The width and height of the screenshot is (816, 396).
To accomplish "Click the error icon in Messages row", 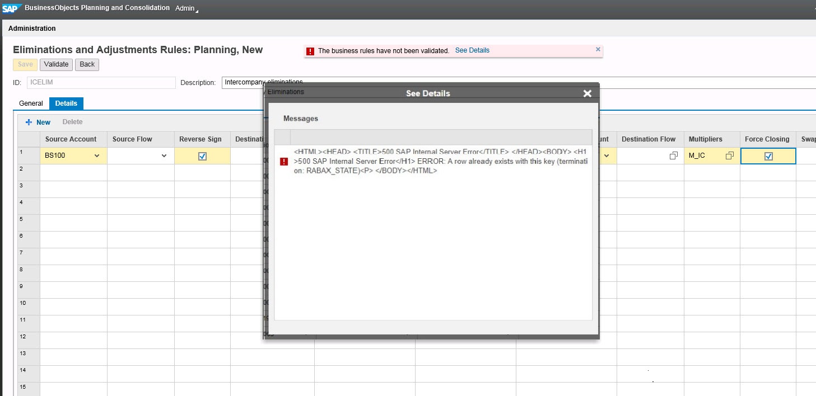I will point(283,162).
